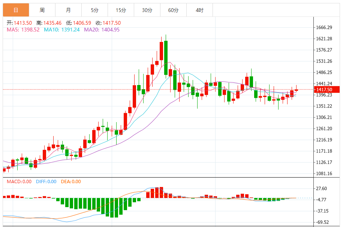This screenshot has height=227, width=343.
Task: Click the high price 高 1435.46 readout
Action: (x=49, y=23)
